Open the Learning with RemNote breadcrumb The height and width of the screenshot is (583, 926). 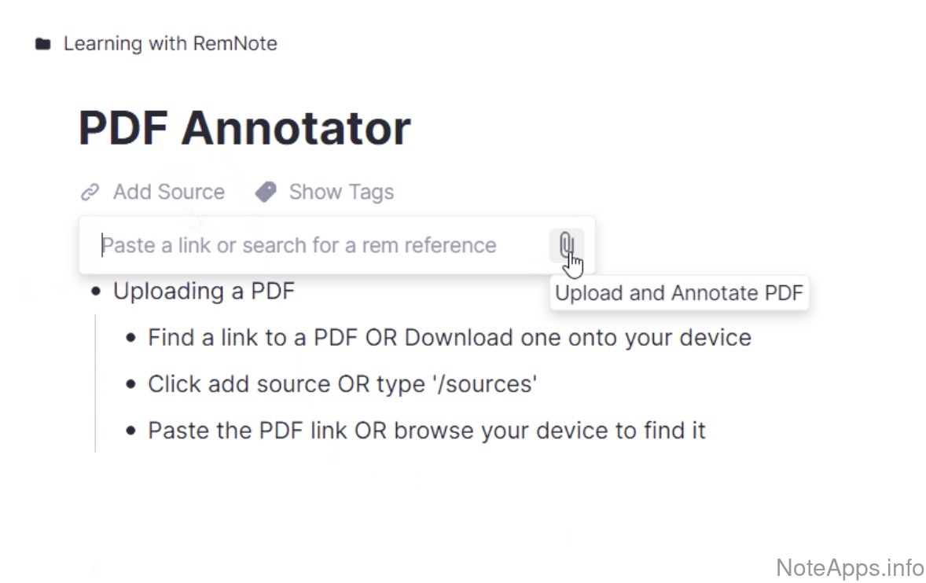[x=170, y=44]
